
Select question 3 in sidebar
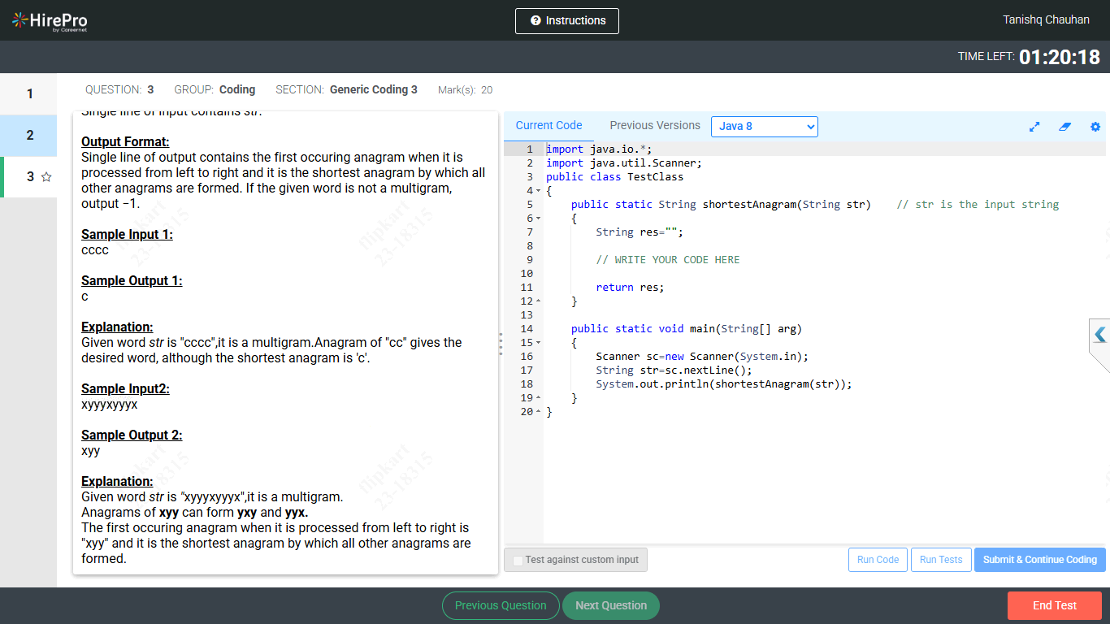30,176
